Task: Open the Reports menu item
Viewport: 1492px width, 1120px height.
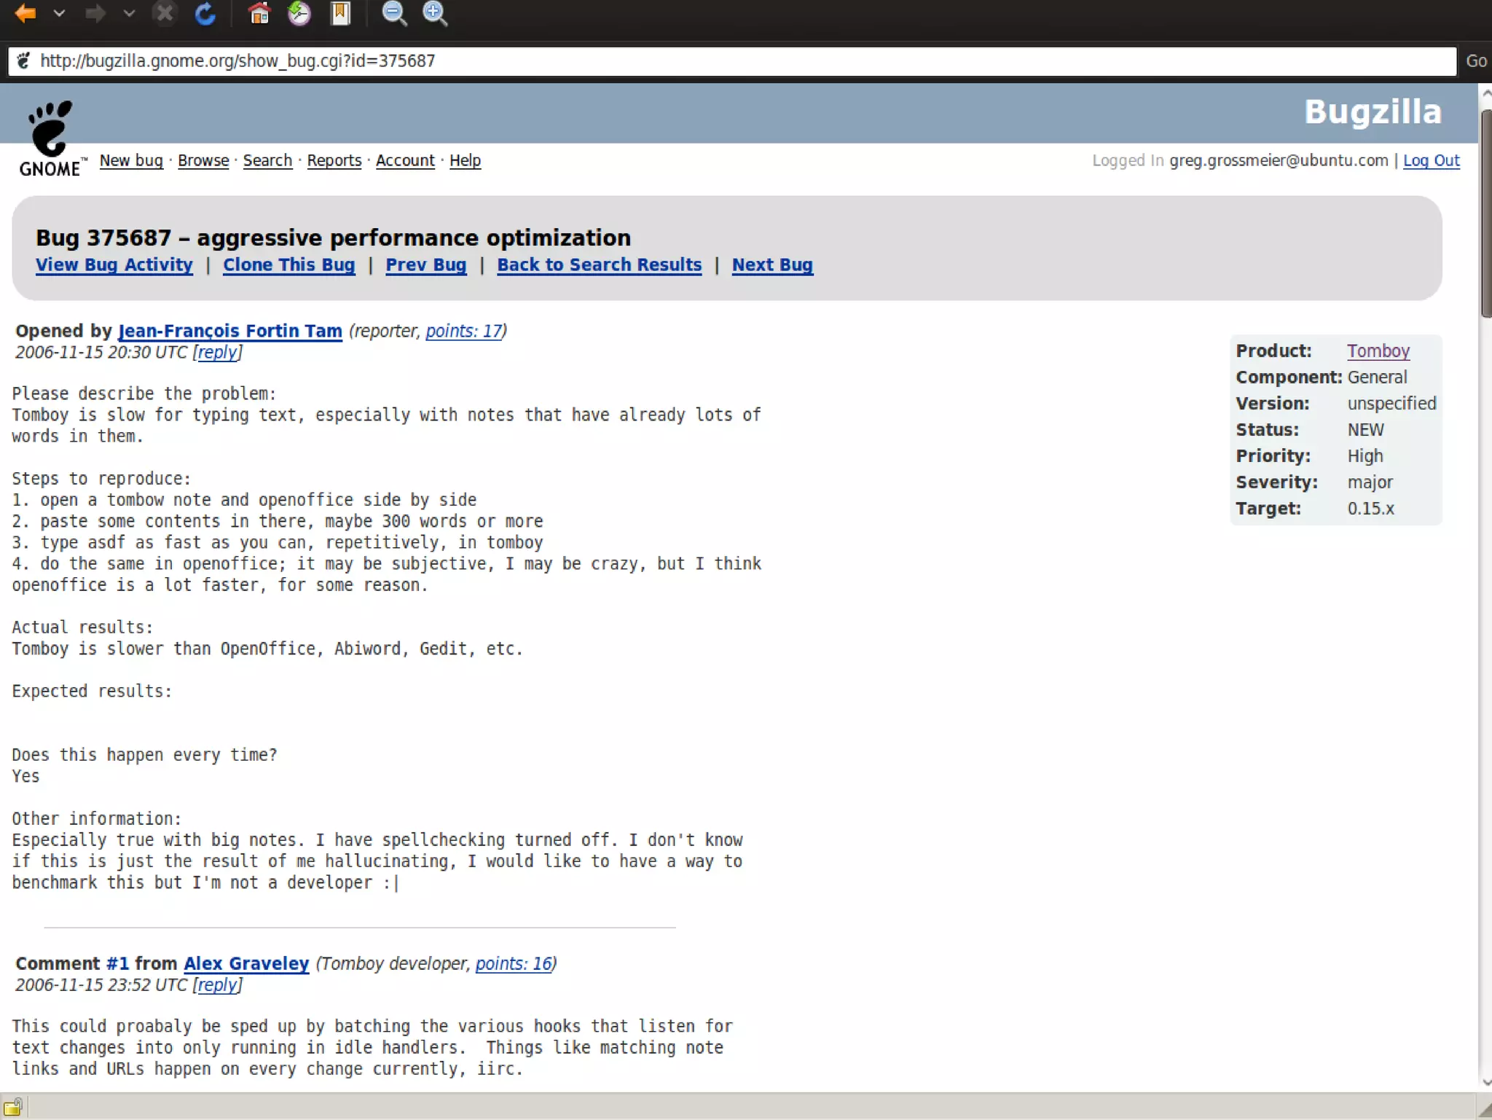Action: click(x=334, y=160)
